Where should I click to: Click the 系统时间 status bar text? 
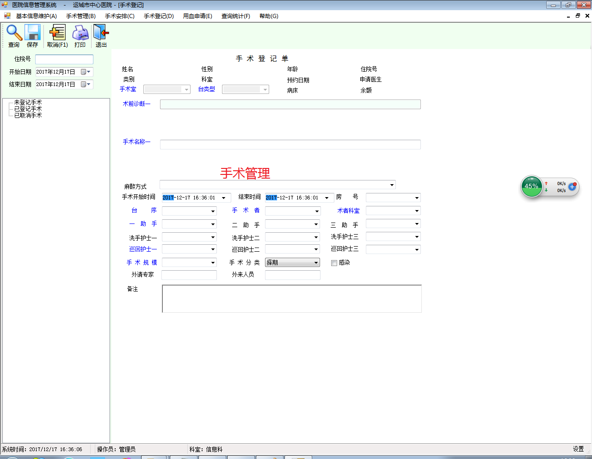pos(42,449)
